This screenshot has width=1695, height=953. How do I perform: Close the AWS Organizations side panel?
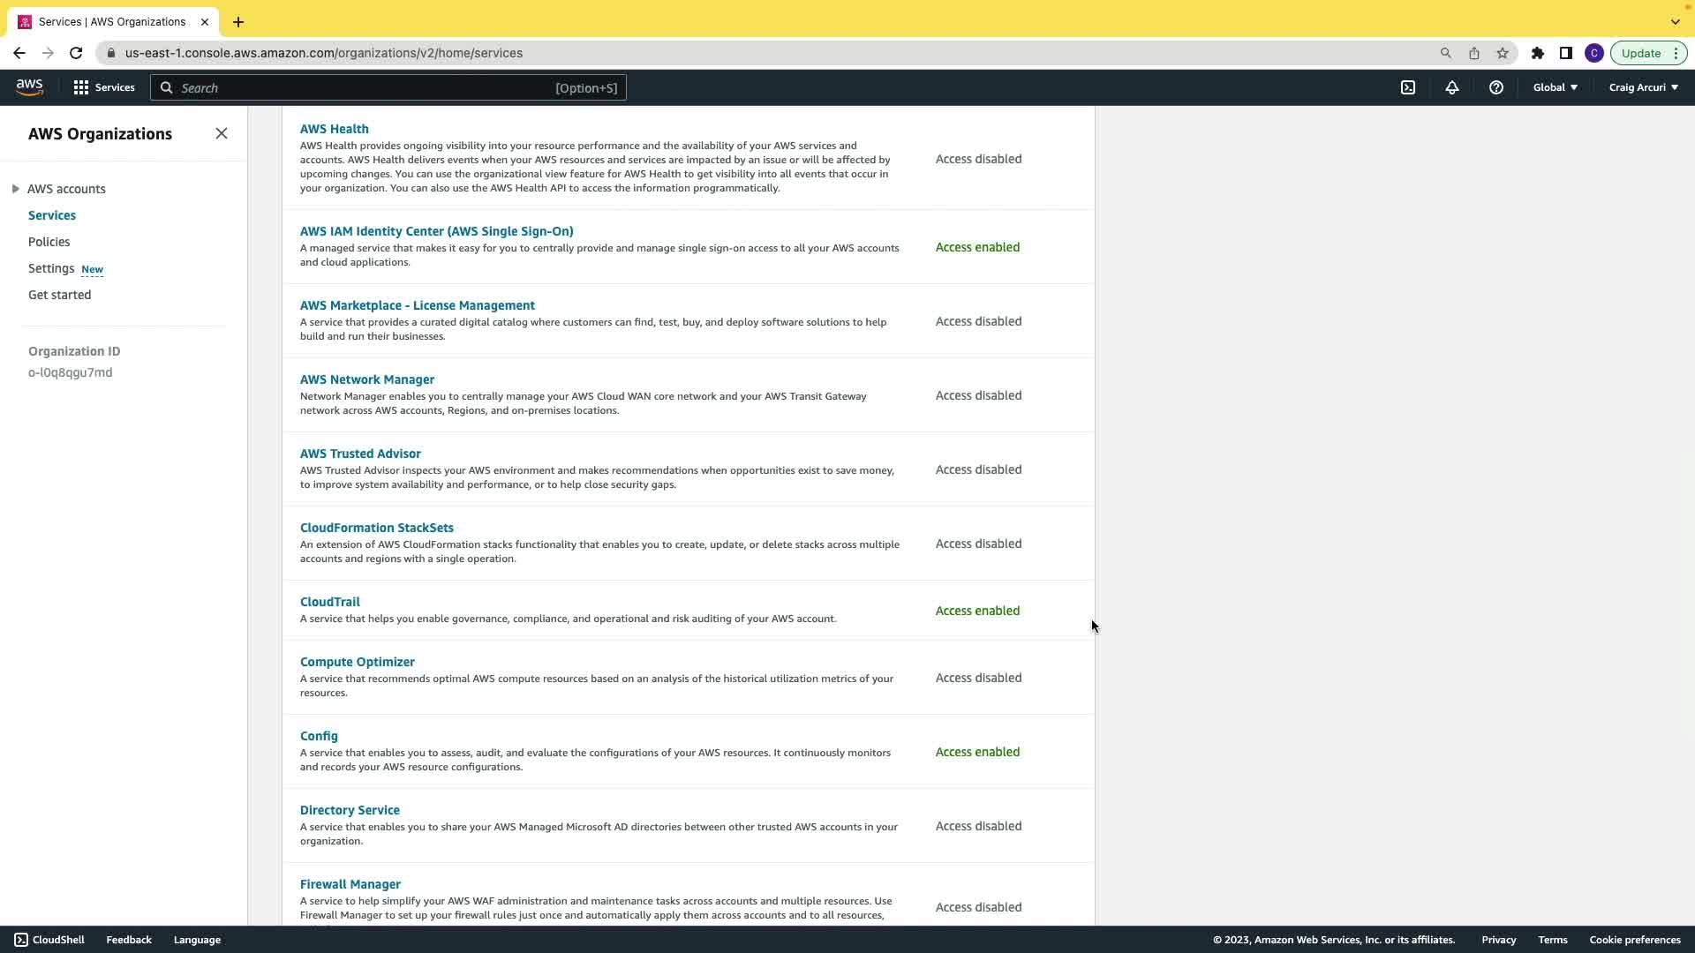click(x=222, y=133)
